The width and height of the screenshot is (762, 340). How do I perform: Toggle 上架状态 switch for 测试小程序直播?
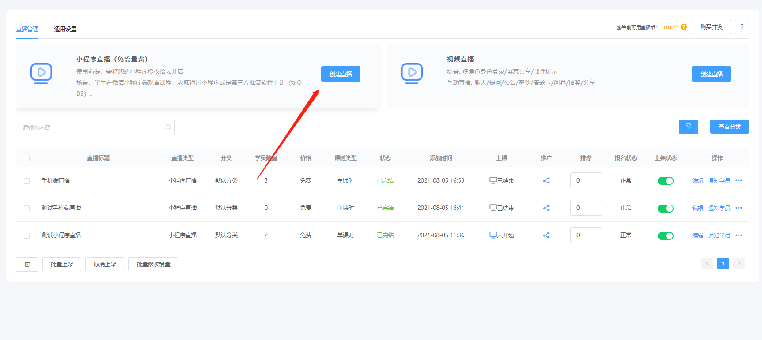coord(666,235)
